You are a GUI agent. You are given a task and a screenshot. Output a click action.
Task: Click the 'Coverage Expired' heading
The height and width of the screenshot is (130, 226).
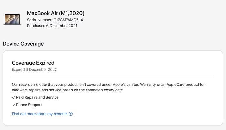coord(33,63)
